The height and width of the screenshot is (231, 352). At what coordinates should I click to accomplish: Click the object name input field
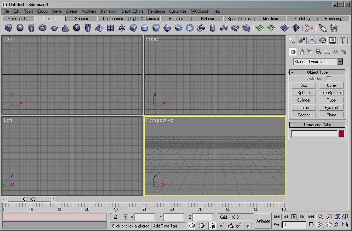coord(314,134)
